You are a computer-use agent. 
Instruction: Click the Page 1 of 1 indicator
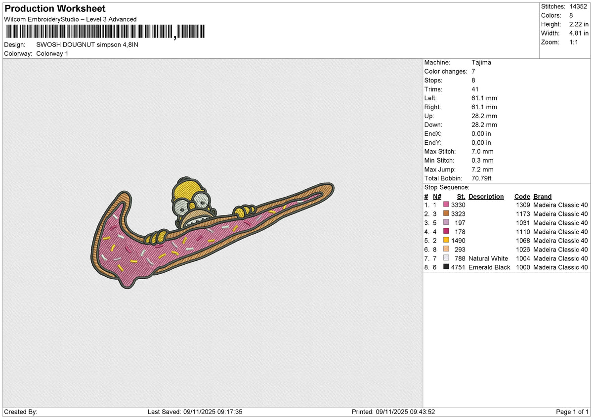point(573,412)
